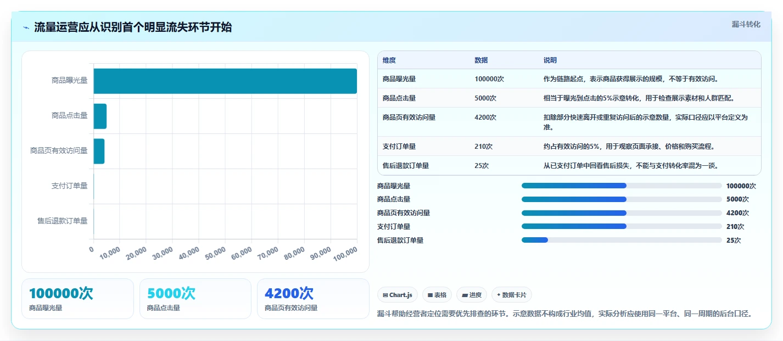Click the 25次 value in the table
This screenshot has width=783, height=341.
(x=482, y=166)
